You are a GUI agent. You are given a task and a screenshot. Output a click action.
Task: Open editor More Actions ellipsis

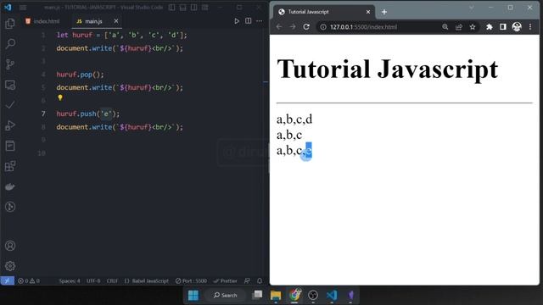pyautogui.click(x=260, y=21)
